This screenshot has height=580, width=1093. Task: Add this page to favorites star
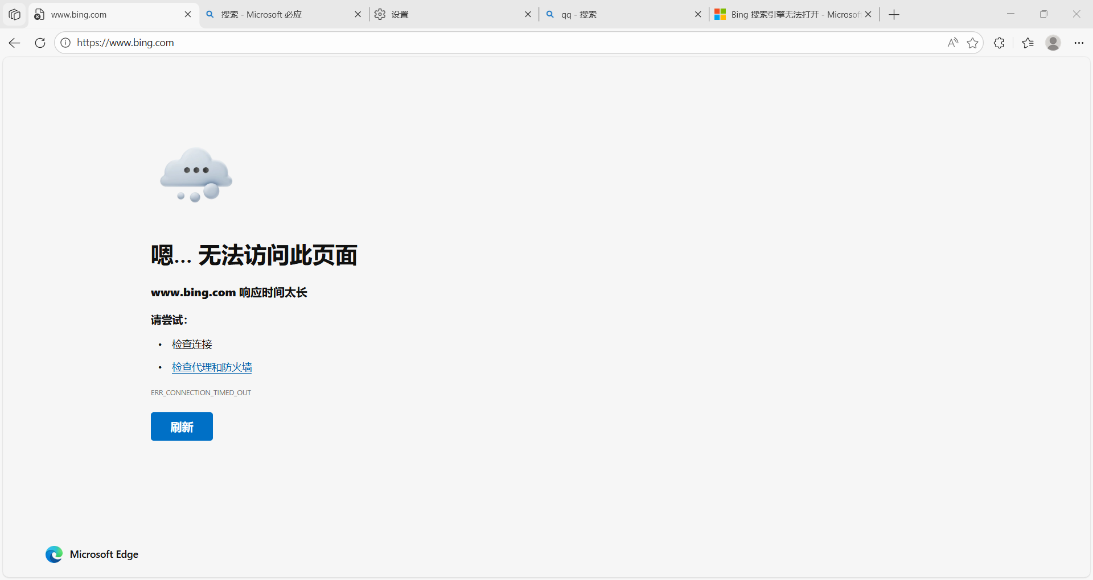[973, 43]
